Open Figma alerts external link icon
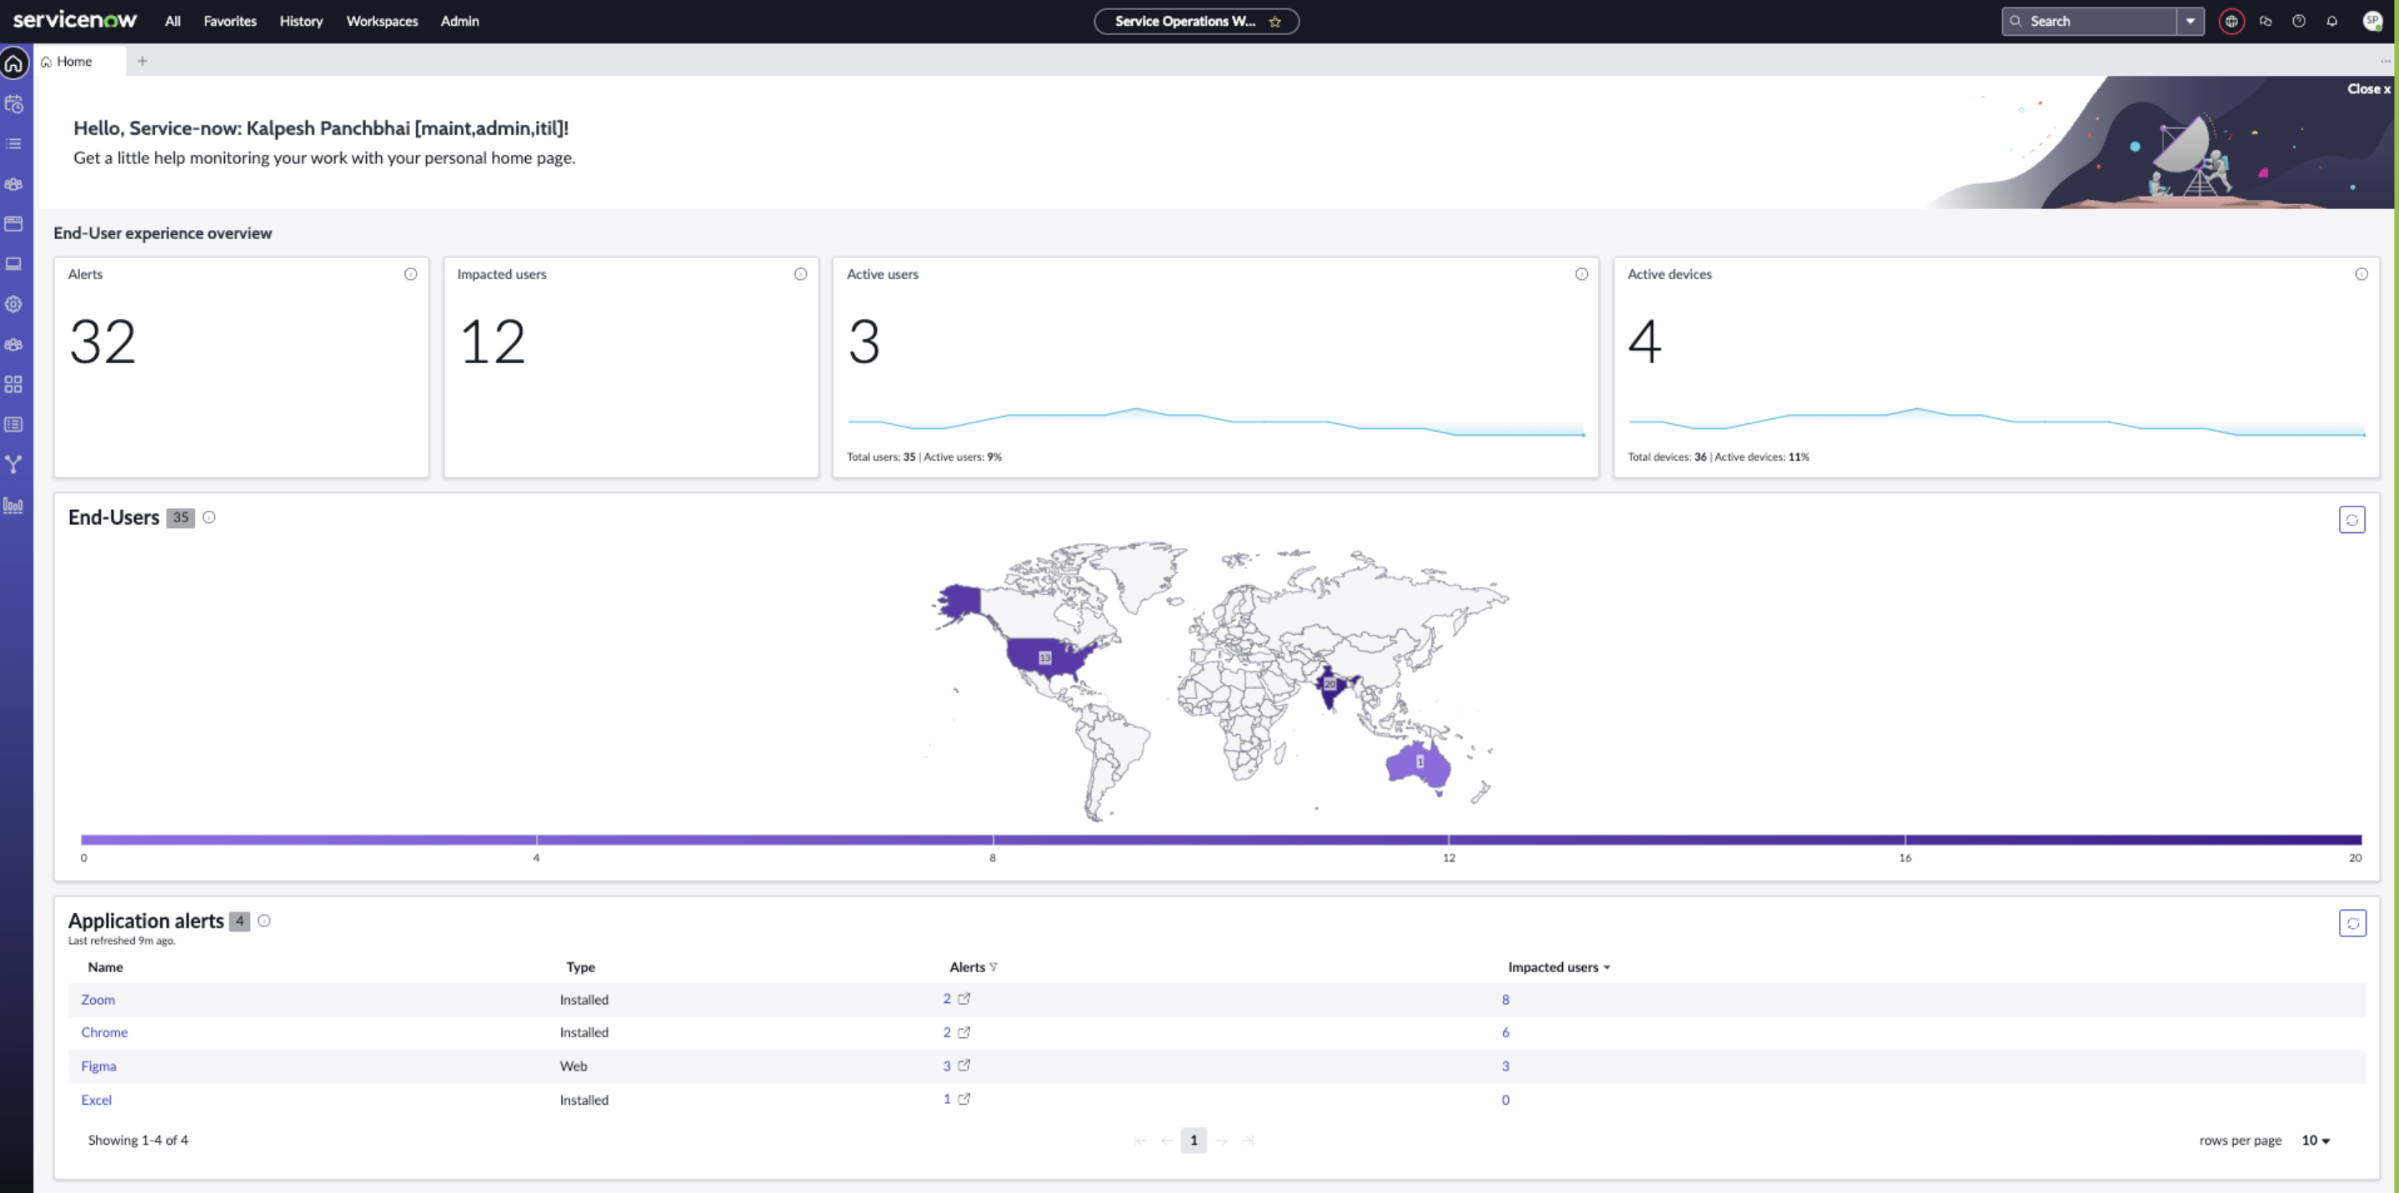 tap(964, 1066)
